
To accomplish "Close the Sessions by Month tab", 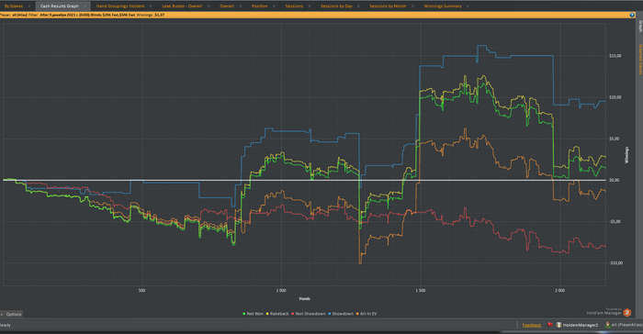I will [x=412, y=6].
